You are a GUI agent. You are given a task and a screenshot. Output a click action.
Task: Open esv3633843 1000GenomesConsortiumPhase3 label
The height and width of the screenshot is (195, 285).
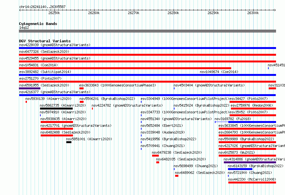(x=118, y=85)
